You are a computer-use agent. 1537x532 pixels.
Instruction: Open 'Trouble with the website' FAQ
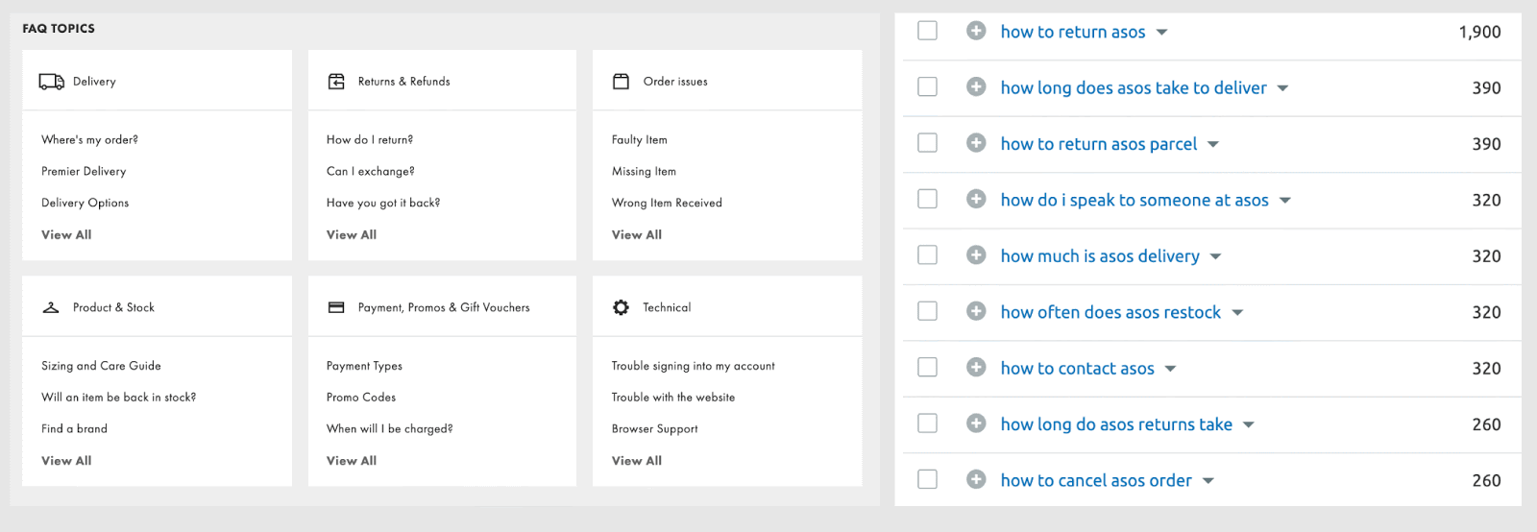click(673, 397)
